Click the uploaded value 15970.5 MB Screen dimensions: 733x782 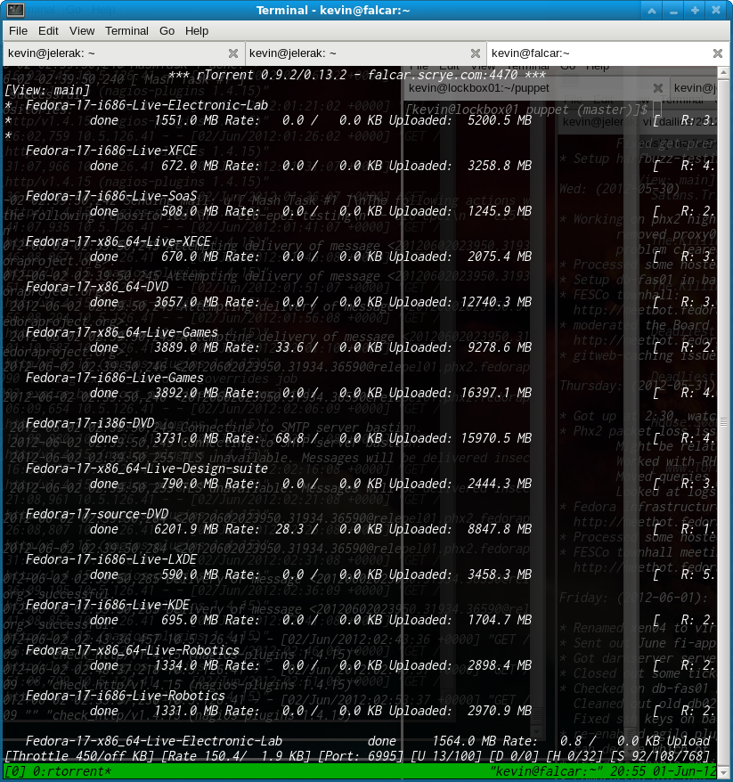(x=496, y=438)
